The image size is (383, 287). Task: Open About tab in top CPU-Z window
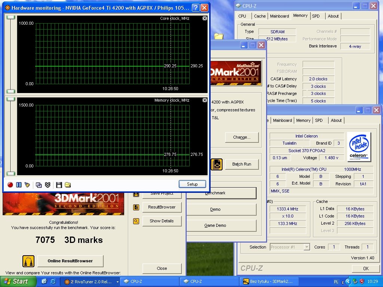[x=333, y=16]
